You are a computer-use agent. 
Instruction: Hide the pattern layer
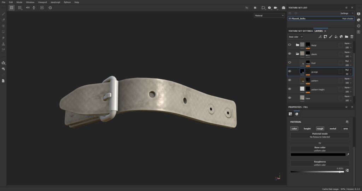[290, 80]
